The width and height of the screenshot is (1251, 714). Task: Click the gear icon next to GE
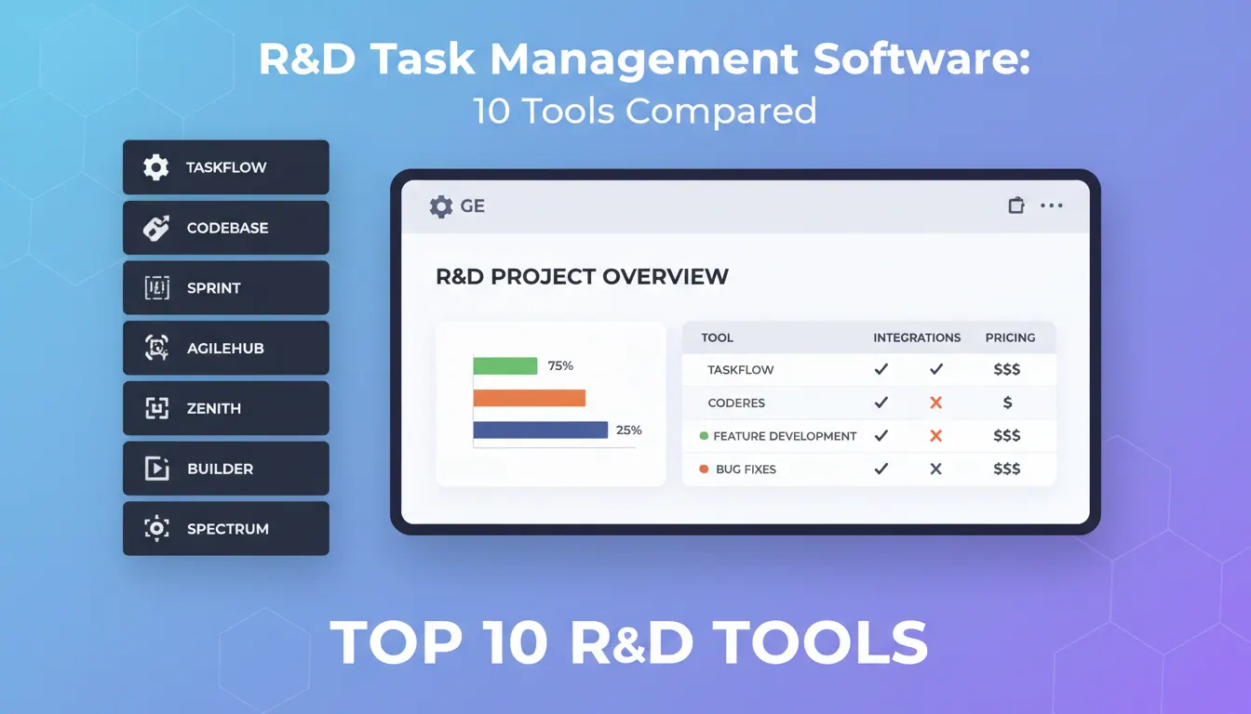click(441, 206)
